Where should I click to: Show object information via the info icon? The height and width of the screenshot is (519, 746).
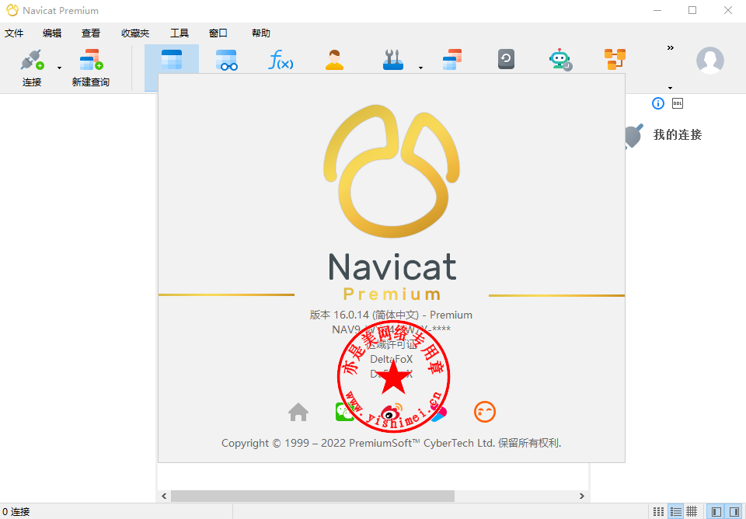click(658, 103)
